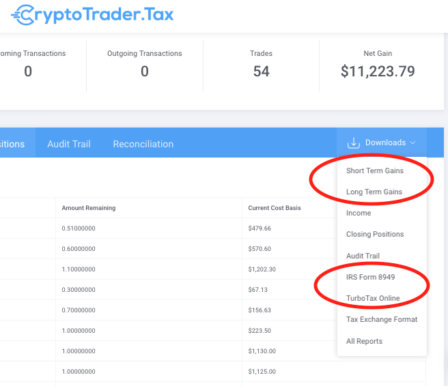The width and height of the screenshot is (448, 386).
Task: Click the Current Cost Basis column header
Action: tap(275, 208)
